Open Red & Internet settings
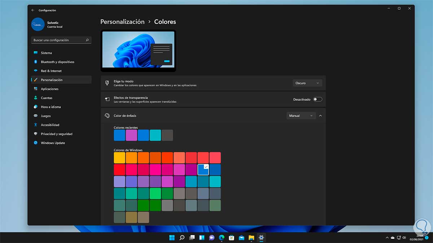This screenshot has height=243, width=433. 51,71
